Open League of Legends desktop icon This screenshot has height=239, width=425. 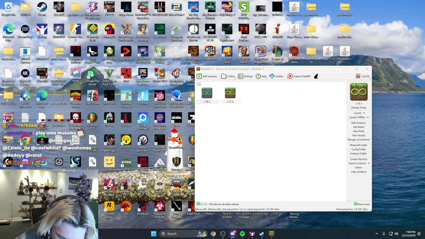(277, 55)
